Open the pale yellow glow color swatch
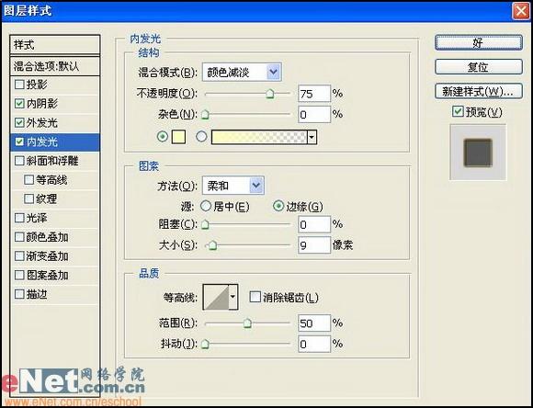The height and width of the screenshot is (408, 533). point(178,137)
